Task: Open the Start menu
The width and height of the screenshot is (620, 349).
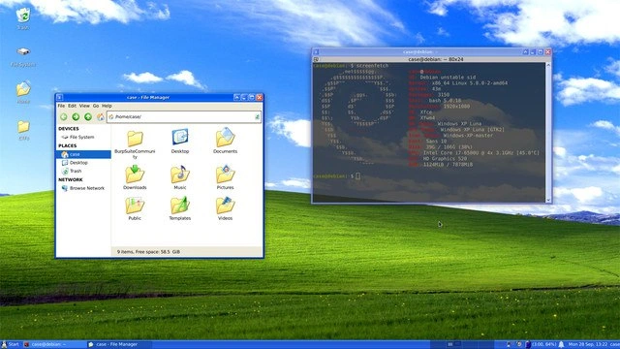Action: pos(11,345)
